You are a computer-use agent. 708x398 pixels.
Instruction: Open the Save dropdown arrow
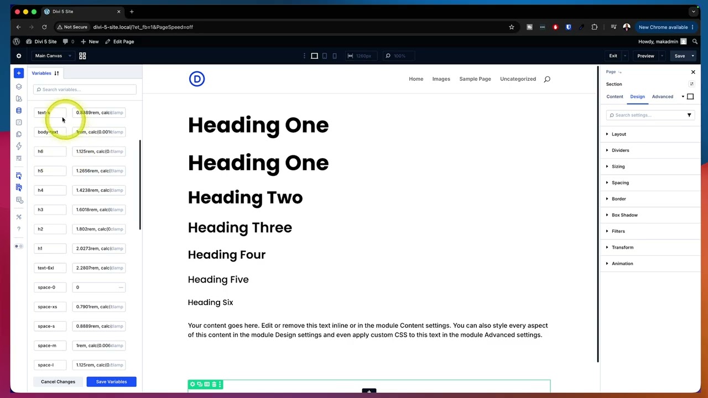[x=693, y=56]
